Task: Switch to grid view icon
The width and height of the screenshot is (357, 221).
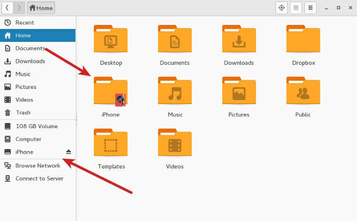Action: click(x=296, y=8)
